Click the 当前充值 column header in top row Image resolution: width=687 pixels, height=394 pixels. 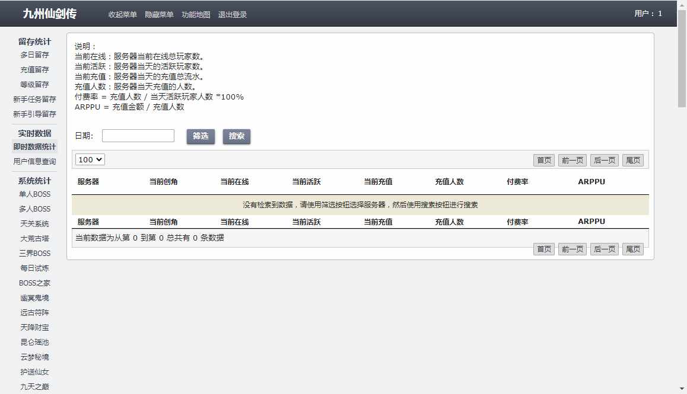point(378,182)
